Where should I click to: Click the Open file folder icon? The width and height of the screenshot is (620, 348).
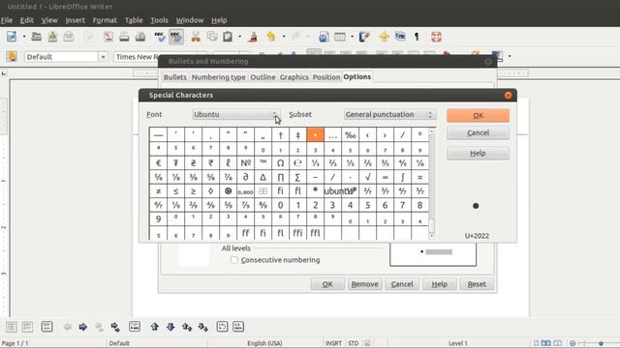[x=37, y=37]
